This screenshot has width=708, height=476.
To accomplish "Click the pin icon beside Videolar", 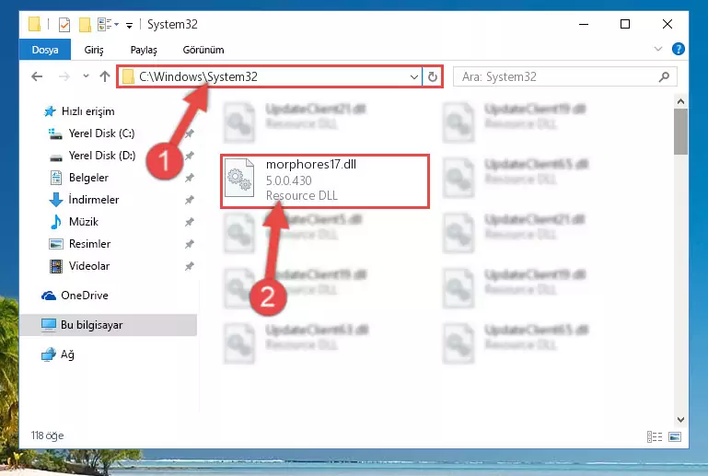I will point(189,266).
